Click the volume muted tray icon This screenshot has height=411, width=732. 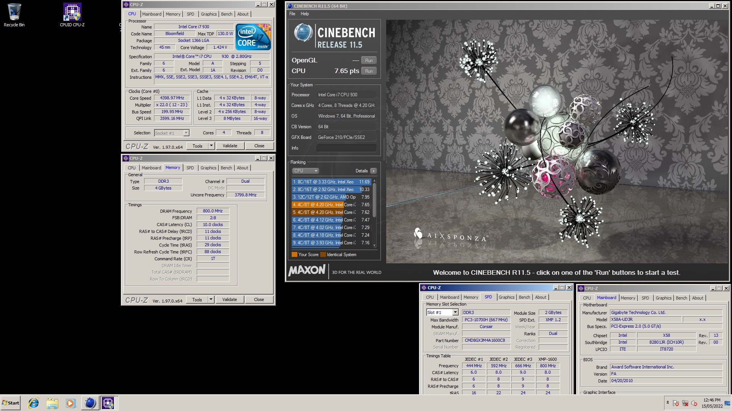[x=694, y=403]
